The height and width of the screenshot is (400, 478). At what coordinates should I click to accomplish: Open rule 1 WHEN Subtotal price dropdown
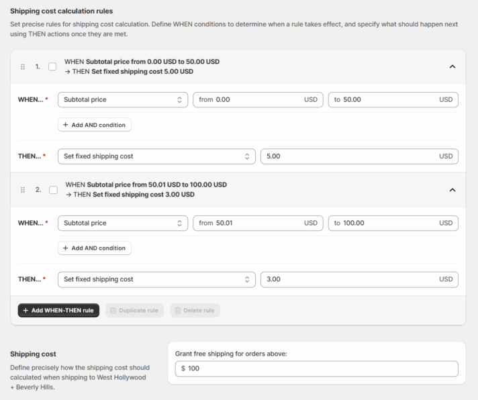coord(123,100)
